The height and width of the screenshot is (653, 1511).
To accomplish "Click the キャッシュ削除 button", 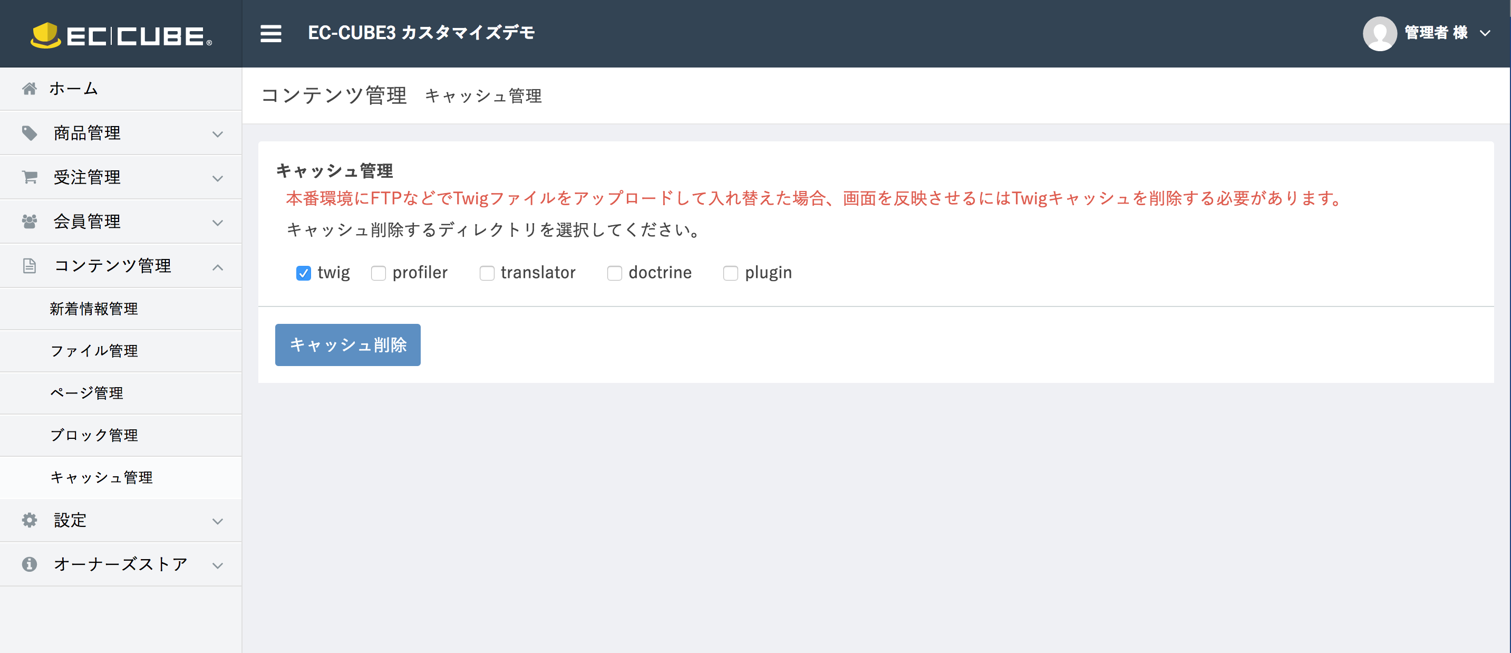I will 348,345.
